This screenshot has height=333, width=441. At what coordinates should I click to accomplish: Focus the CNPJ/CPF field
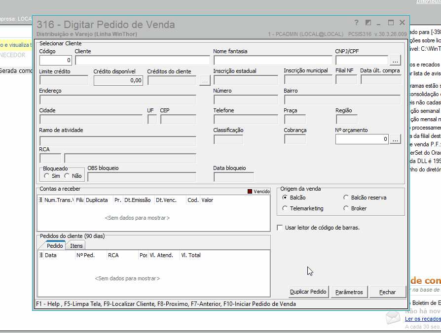[362, 61]
